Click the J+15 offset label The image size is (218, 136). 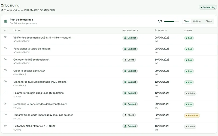[157, 119]
